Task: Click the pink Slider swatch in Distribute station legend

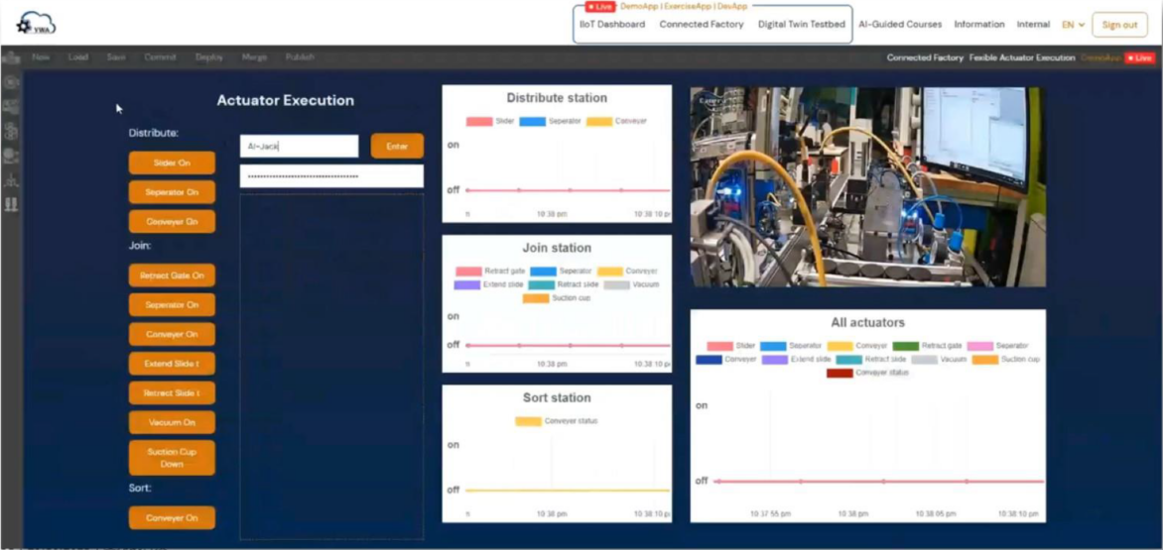Action: (x=479, y=121)
